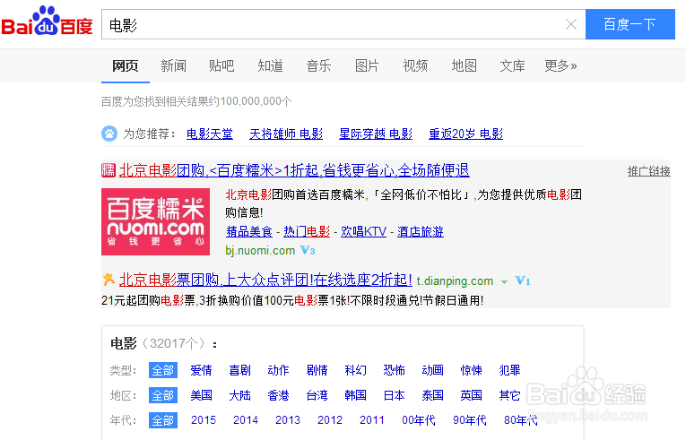Open the 天将雄师 电影 recommendation
The image size is (686, 440).
[286, 134]
